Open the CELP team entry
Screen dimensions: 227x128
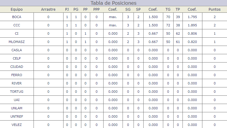tap(17, 58)
